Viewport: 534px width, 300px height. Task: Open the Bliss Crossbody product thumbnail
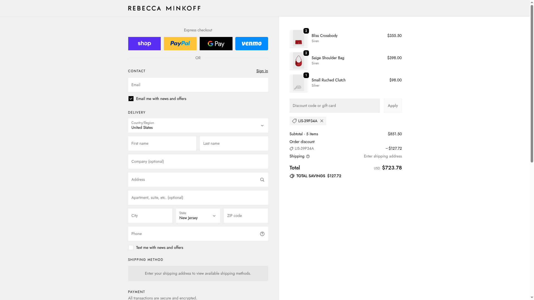tap(298, 39)
